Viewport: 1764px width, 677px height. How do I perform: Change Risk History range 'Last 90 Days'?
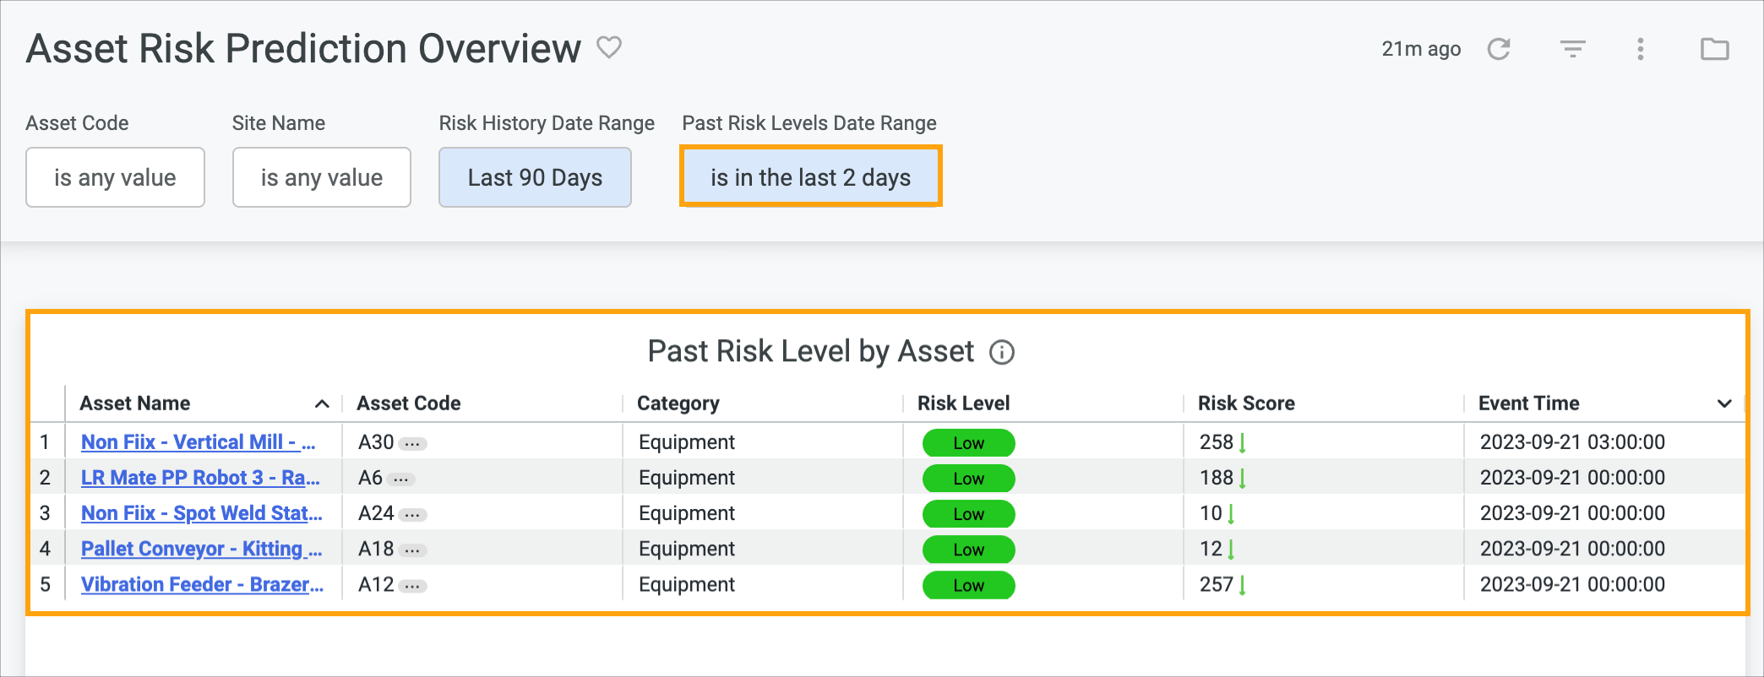(535, 177)
